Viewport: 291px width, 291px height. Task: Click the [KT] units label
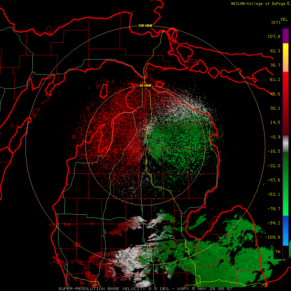click(x=276, y=22)
